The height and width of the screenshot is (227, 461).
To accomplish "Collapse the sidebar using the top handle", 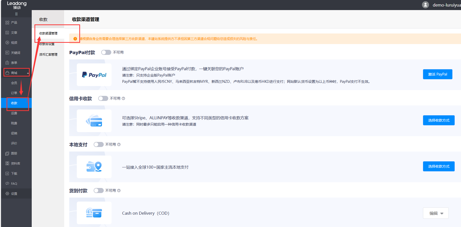I will [x=16, y=14].
